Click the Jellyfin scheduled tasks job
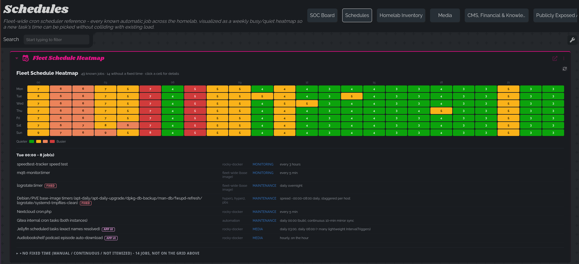579x264 pixels. [x=58, y=229]
